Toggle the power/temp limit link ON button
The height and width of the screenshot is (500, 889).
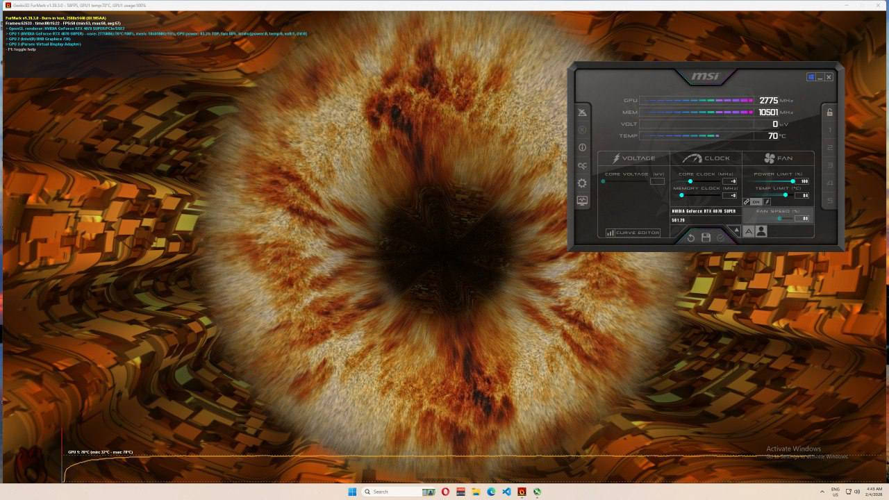pyautogui.click(x=756, y=202)
